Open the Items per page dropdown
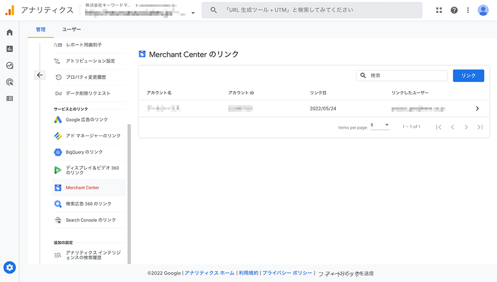 [x=380, y=125]
